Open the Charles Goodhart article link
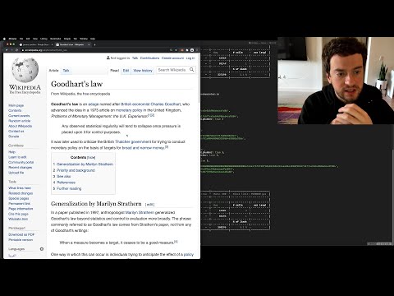The height and width of the screenshot is (296, 394). pos(166,104)
